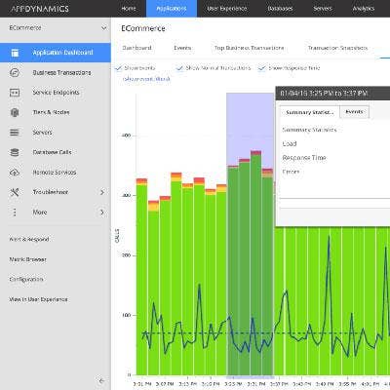Click the Troubleshoot tools icon

pyautogui.click(x=15, y=192)
